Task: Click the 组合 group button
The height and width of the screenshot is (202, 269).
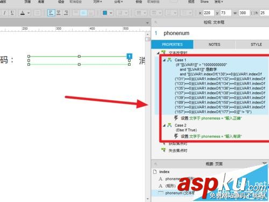Action: pyautogui.click(x=61, y=2)
